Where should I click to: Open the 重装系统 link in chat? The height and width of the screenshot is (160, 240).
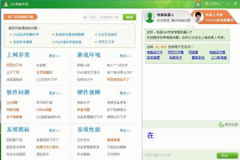click(198, 57)
